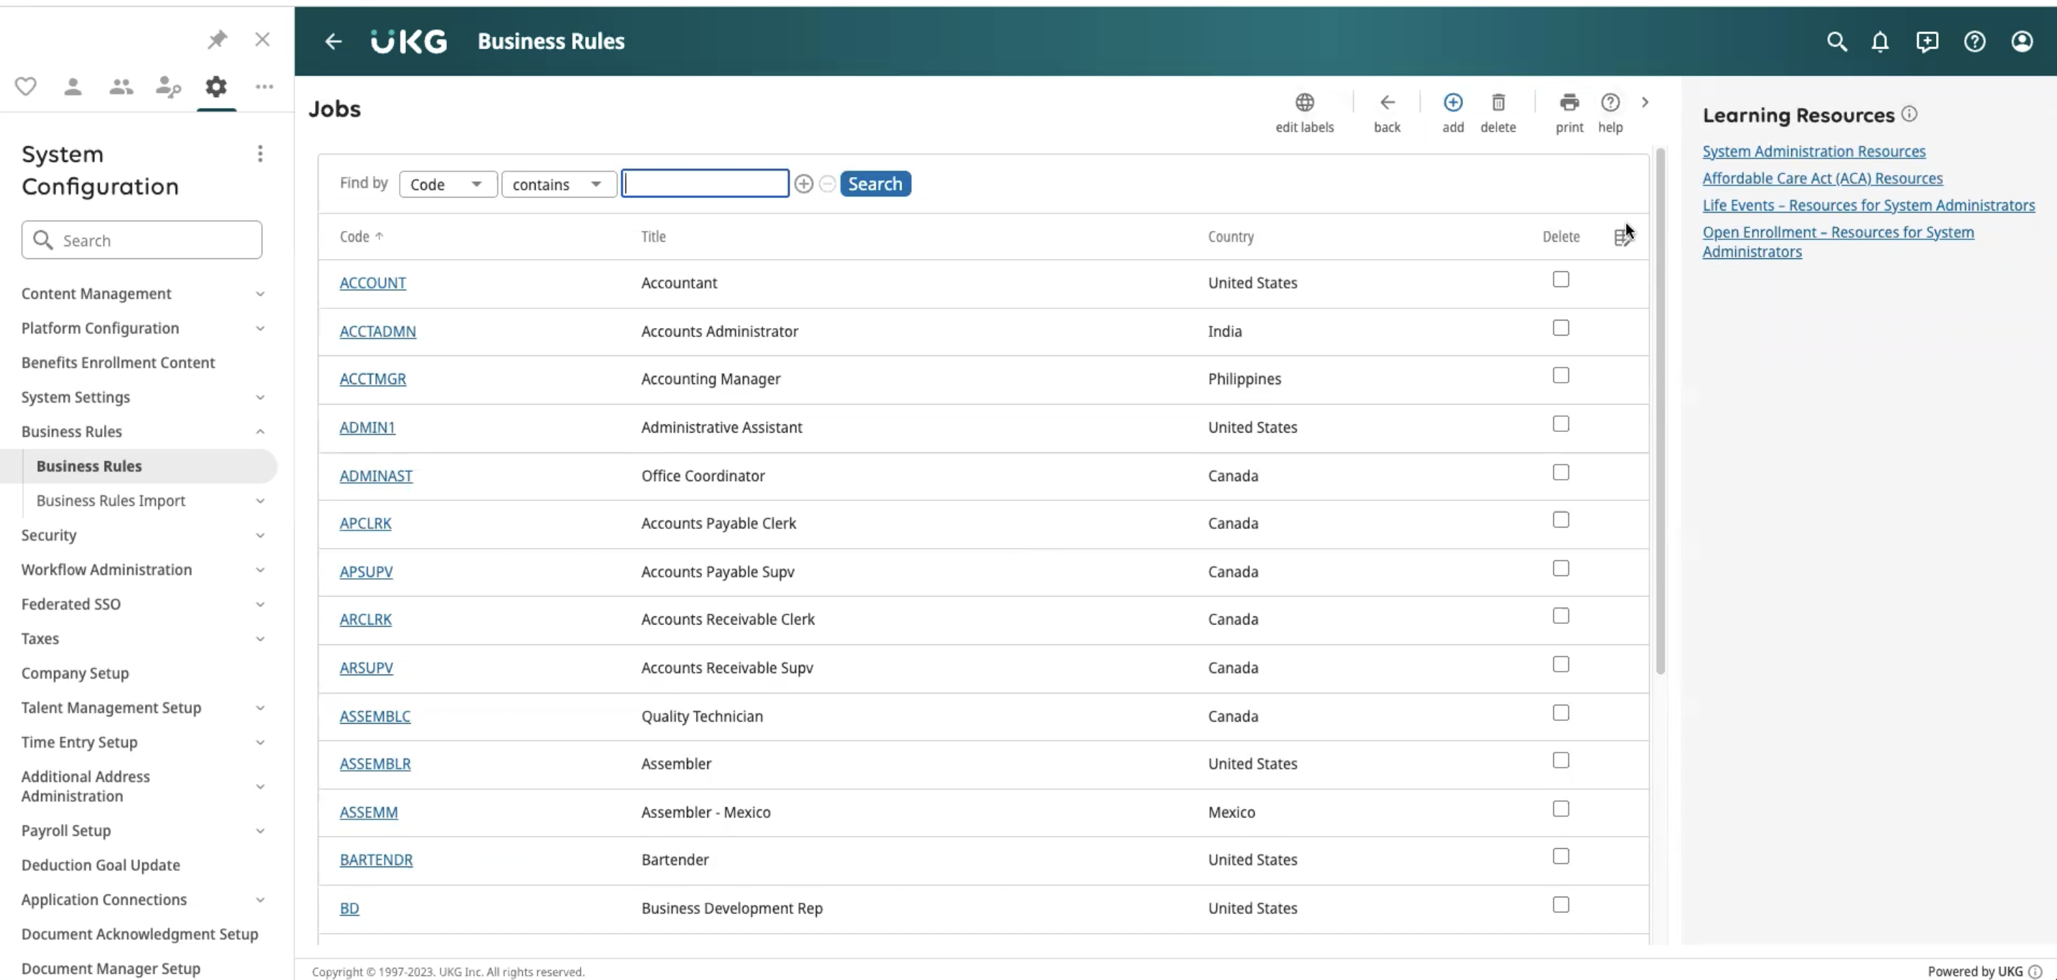Tick the delete checkbox for BARTENDR
This screenshot has height=980, width=2057.
(1560, 856)
